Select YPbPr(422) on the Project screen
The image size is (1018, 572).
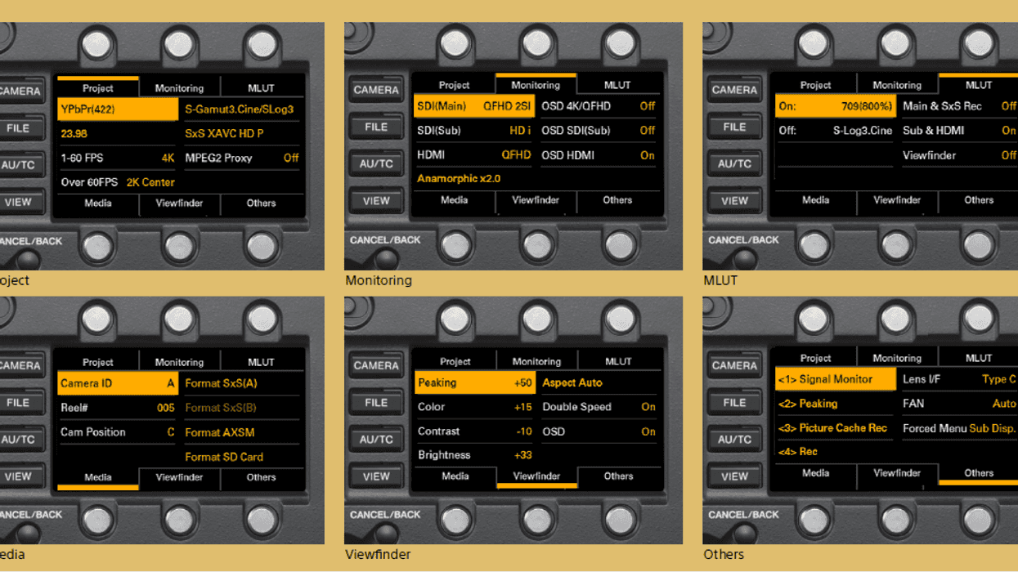coord(118,109)
